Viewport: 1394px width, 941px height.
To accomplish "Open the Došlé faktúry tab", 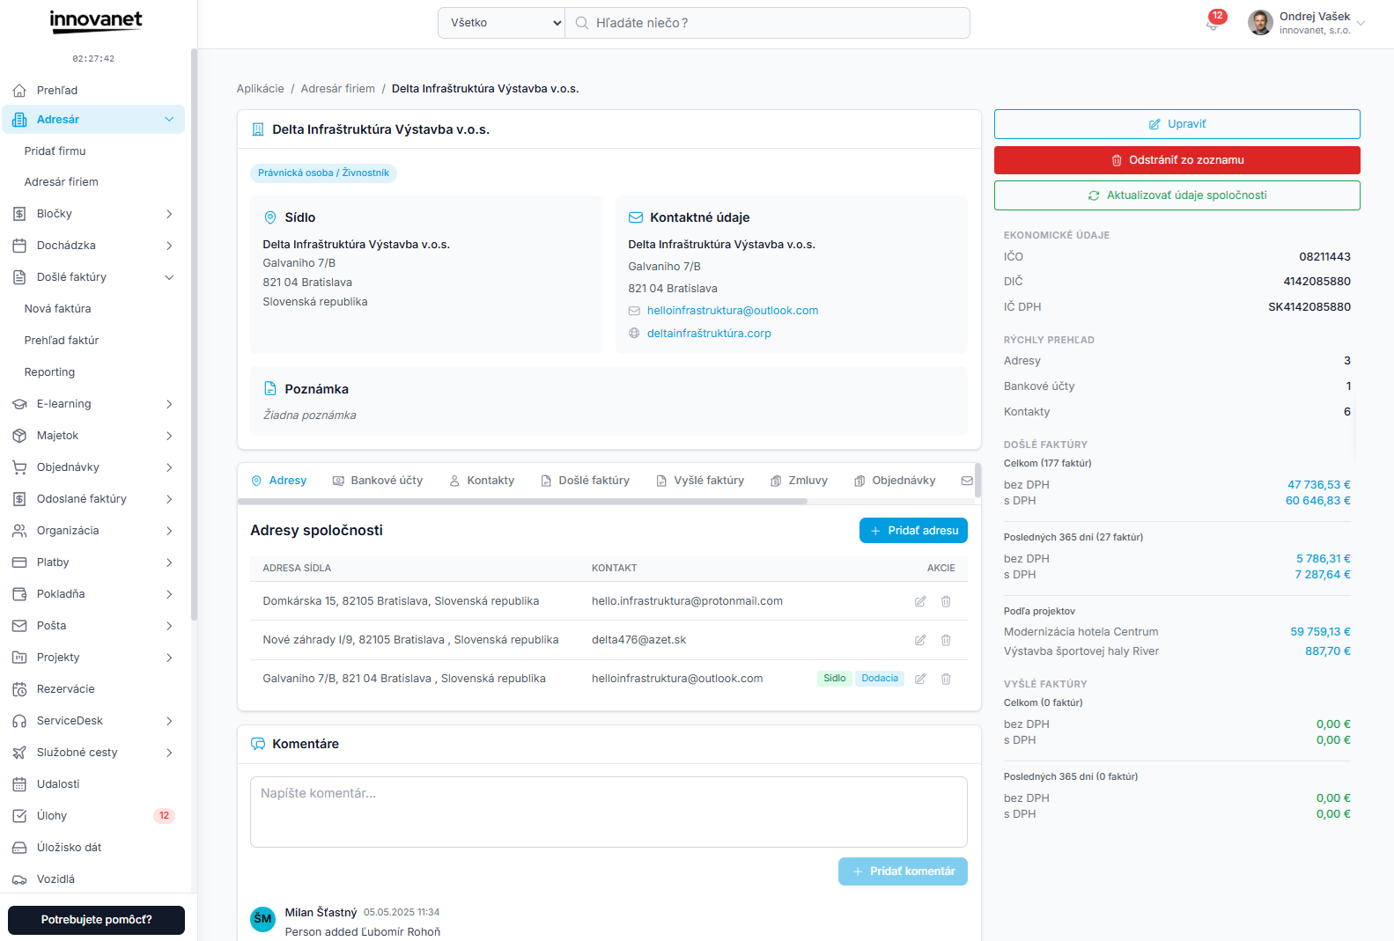I will pos(585,481).
